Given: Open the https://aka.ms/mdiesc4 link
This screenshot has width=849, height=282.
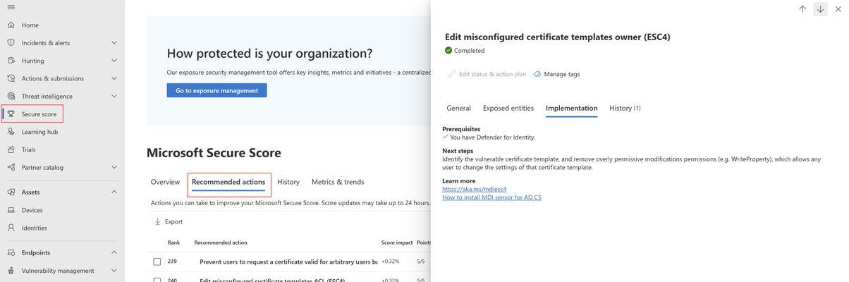Looking at the screenshot, I should pos(475,189).
